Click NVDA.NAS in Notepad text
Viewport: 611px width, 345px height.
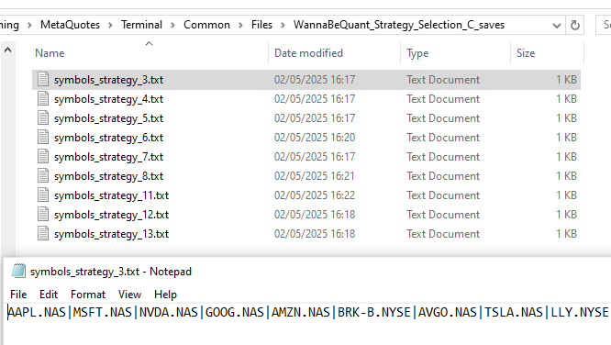click(x=169, y=312)
